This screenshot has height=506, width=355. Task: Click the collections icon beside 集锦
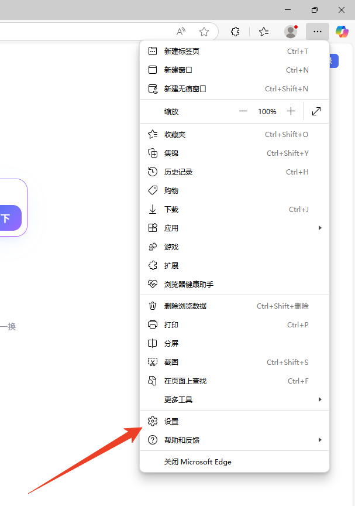(x=153, y=153)
